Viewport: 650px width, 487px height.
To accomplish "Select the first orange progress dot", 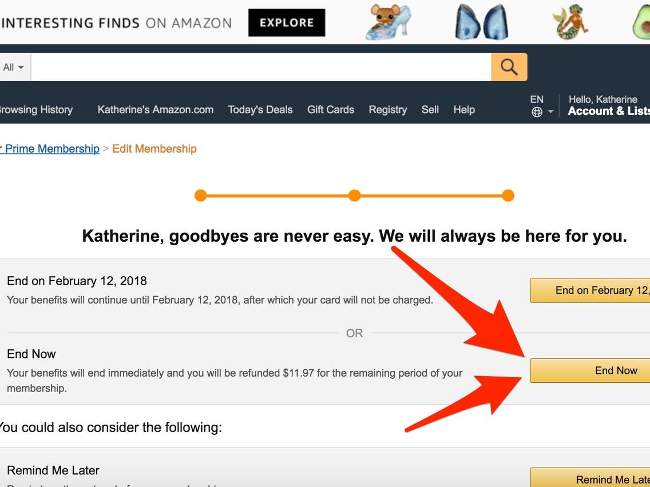I will coord(201,195).
